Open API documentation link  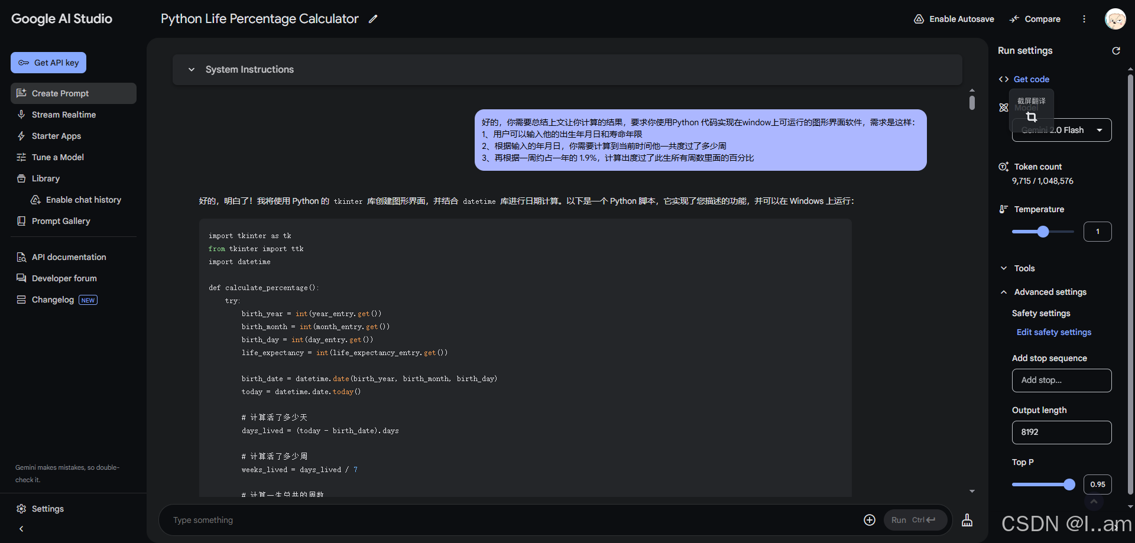coord(73,257)
